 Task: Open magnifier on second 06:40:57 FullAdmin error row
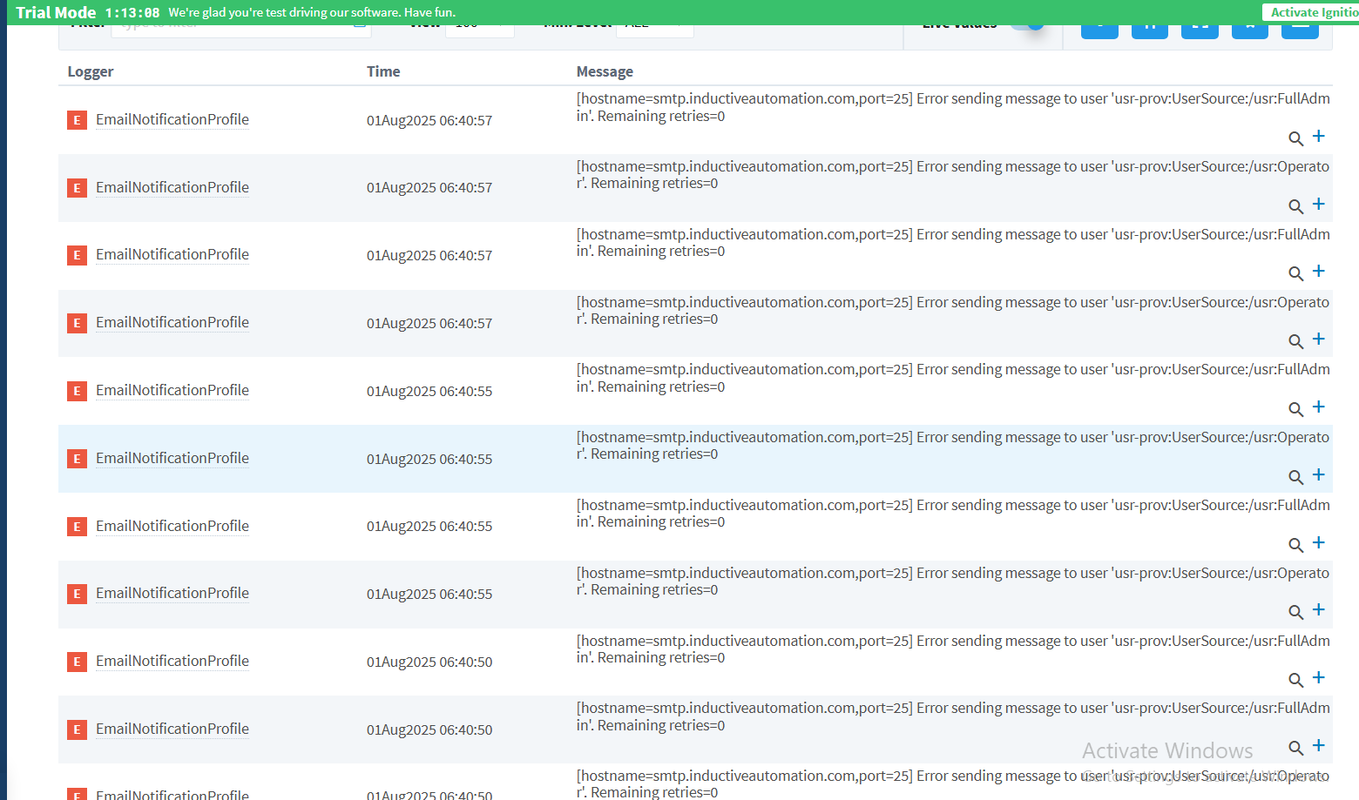(1296, 273)
